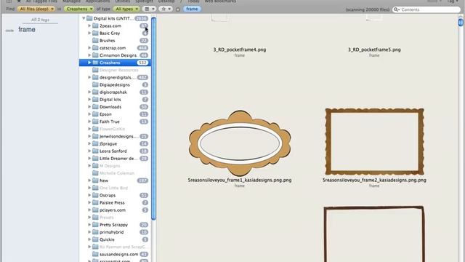This screenshot has height=262, width=465.
Task: Click the Oscraps folder icon
Action: click(95, 195)
